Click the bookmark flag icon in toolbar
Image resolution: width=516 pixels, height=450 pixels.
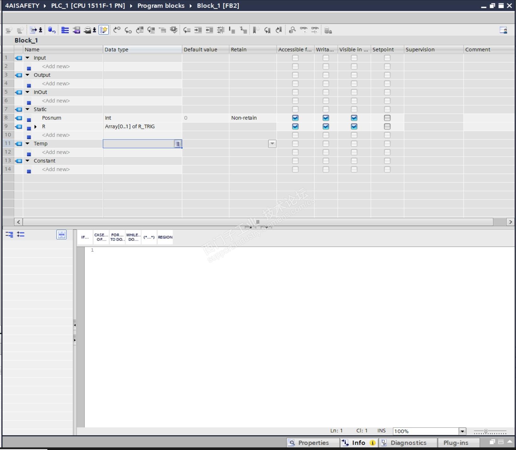(256, 30)
